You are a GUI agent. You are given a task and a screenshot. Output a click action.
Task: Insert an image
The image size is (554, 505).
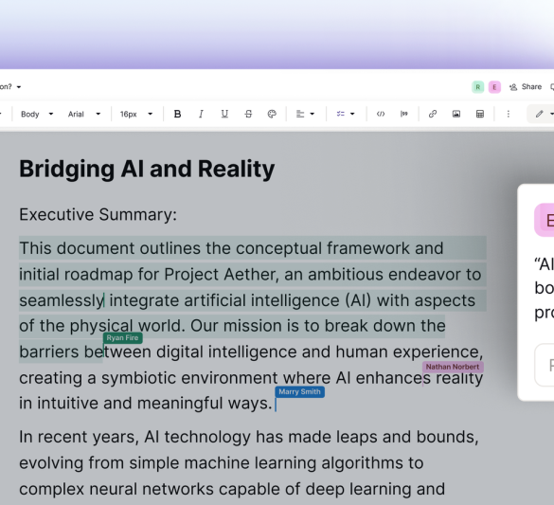pos(456,114)
